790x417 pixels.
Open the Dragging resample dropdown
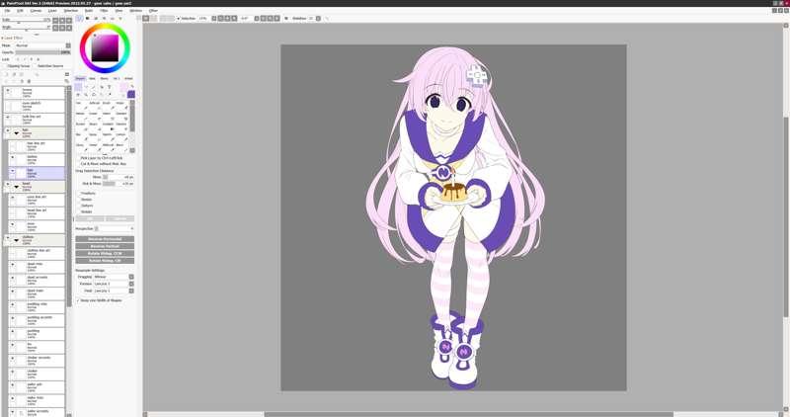click(114, 277)
